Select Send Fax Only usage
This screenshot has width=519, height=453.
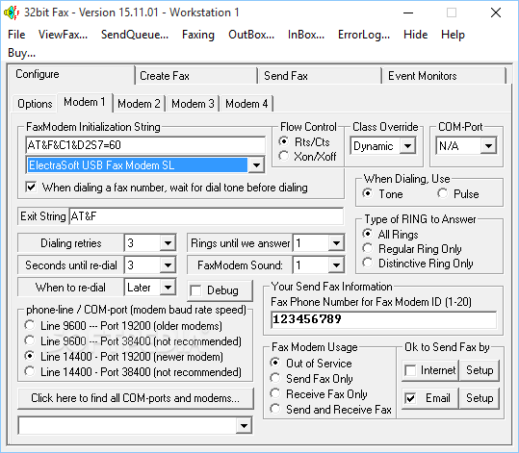click(x=275, y=378)
